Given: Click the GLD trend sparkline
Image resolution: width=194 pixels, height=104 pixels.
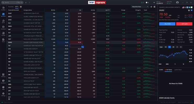Looking at the screenshot, I should [149, 71].
